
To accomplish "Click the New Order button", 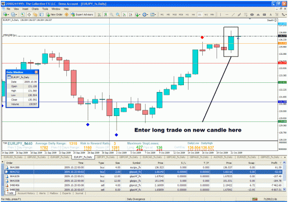I will click(54, 14).
